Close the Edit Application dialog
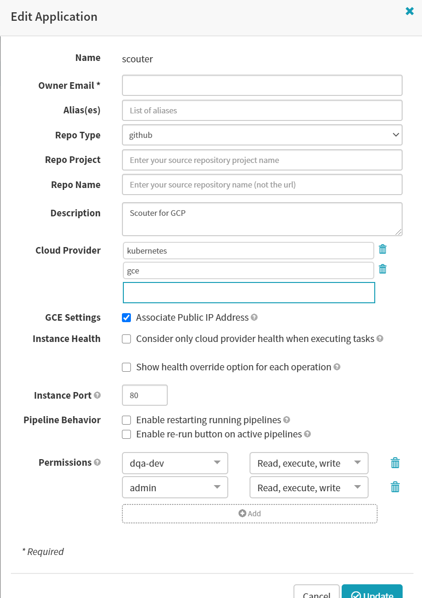422x598 pixels. pos(409,11)
